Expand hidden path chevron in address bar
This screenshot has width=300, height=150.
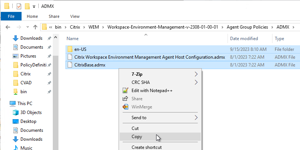(x=51, y=27)
